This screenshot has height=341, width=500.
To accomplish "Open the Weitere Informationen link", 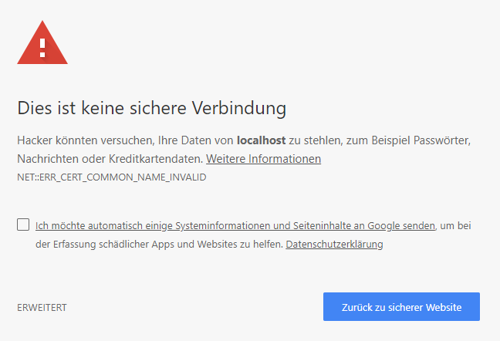I will pos(263,159).
